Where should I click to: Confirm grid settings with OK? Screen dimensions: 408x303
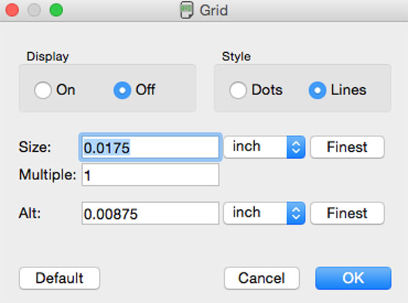353,278
